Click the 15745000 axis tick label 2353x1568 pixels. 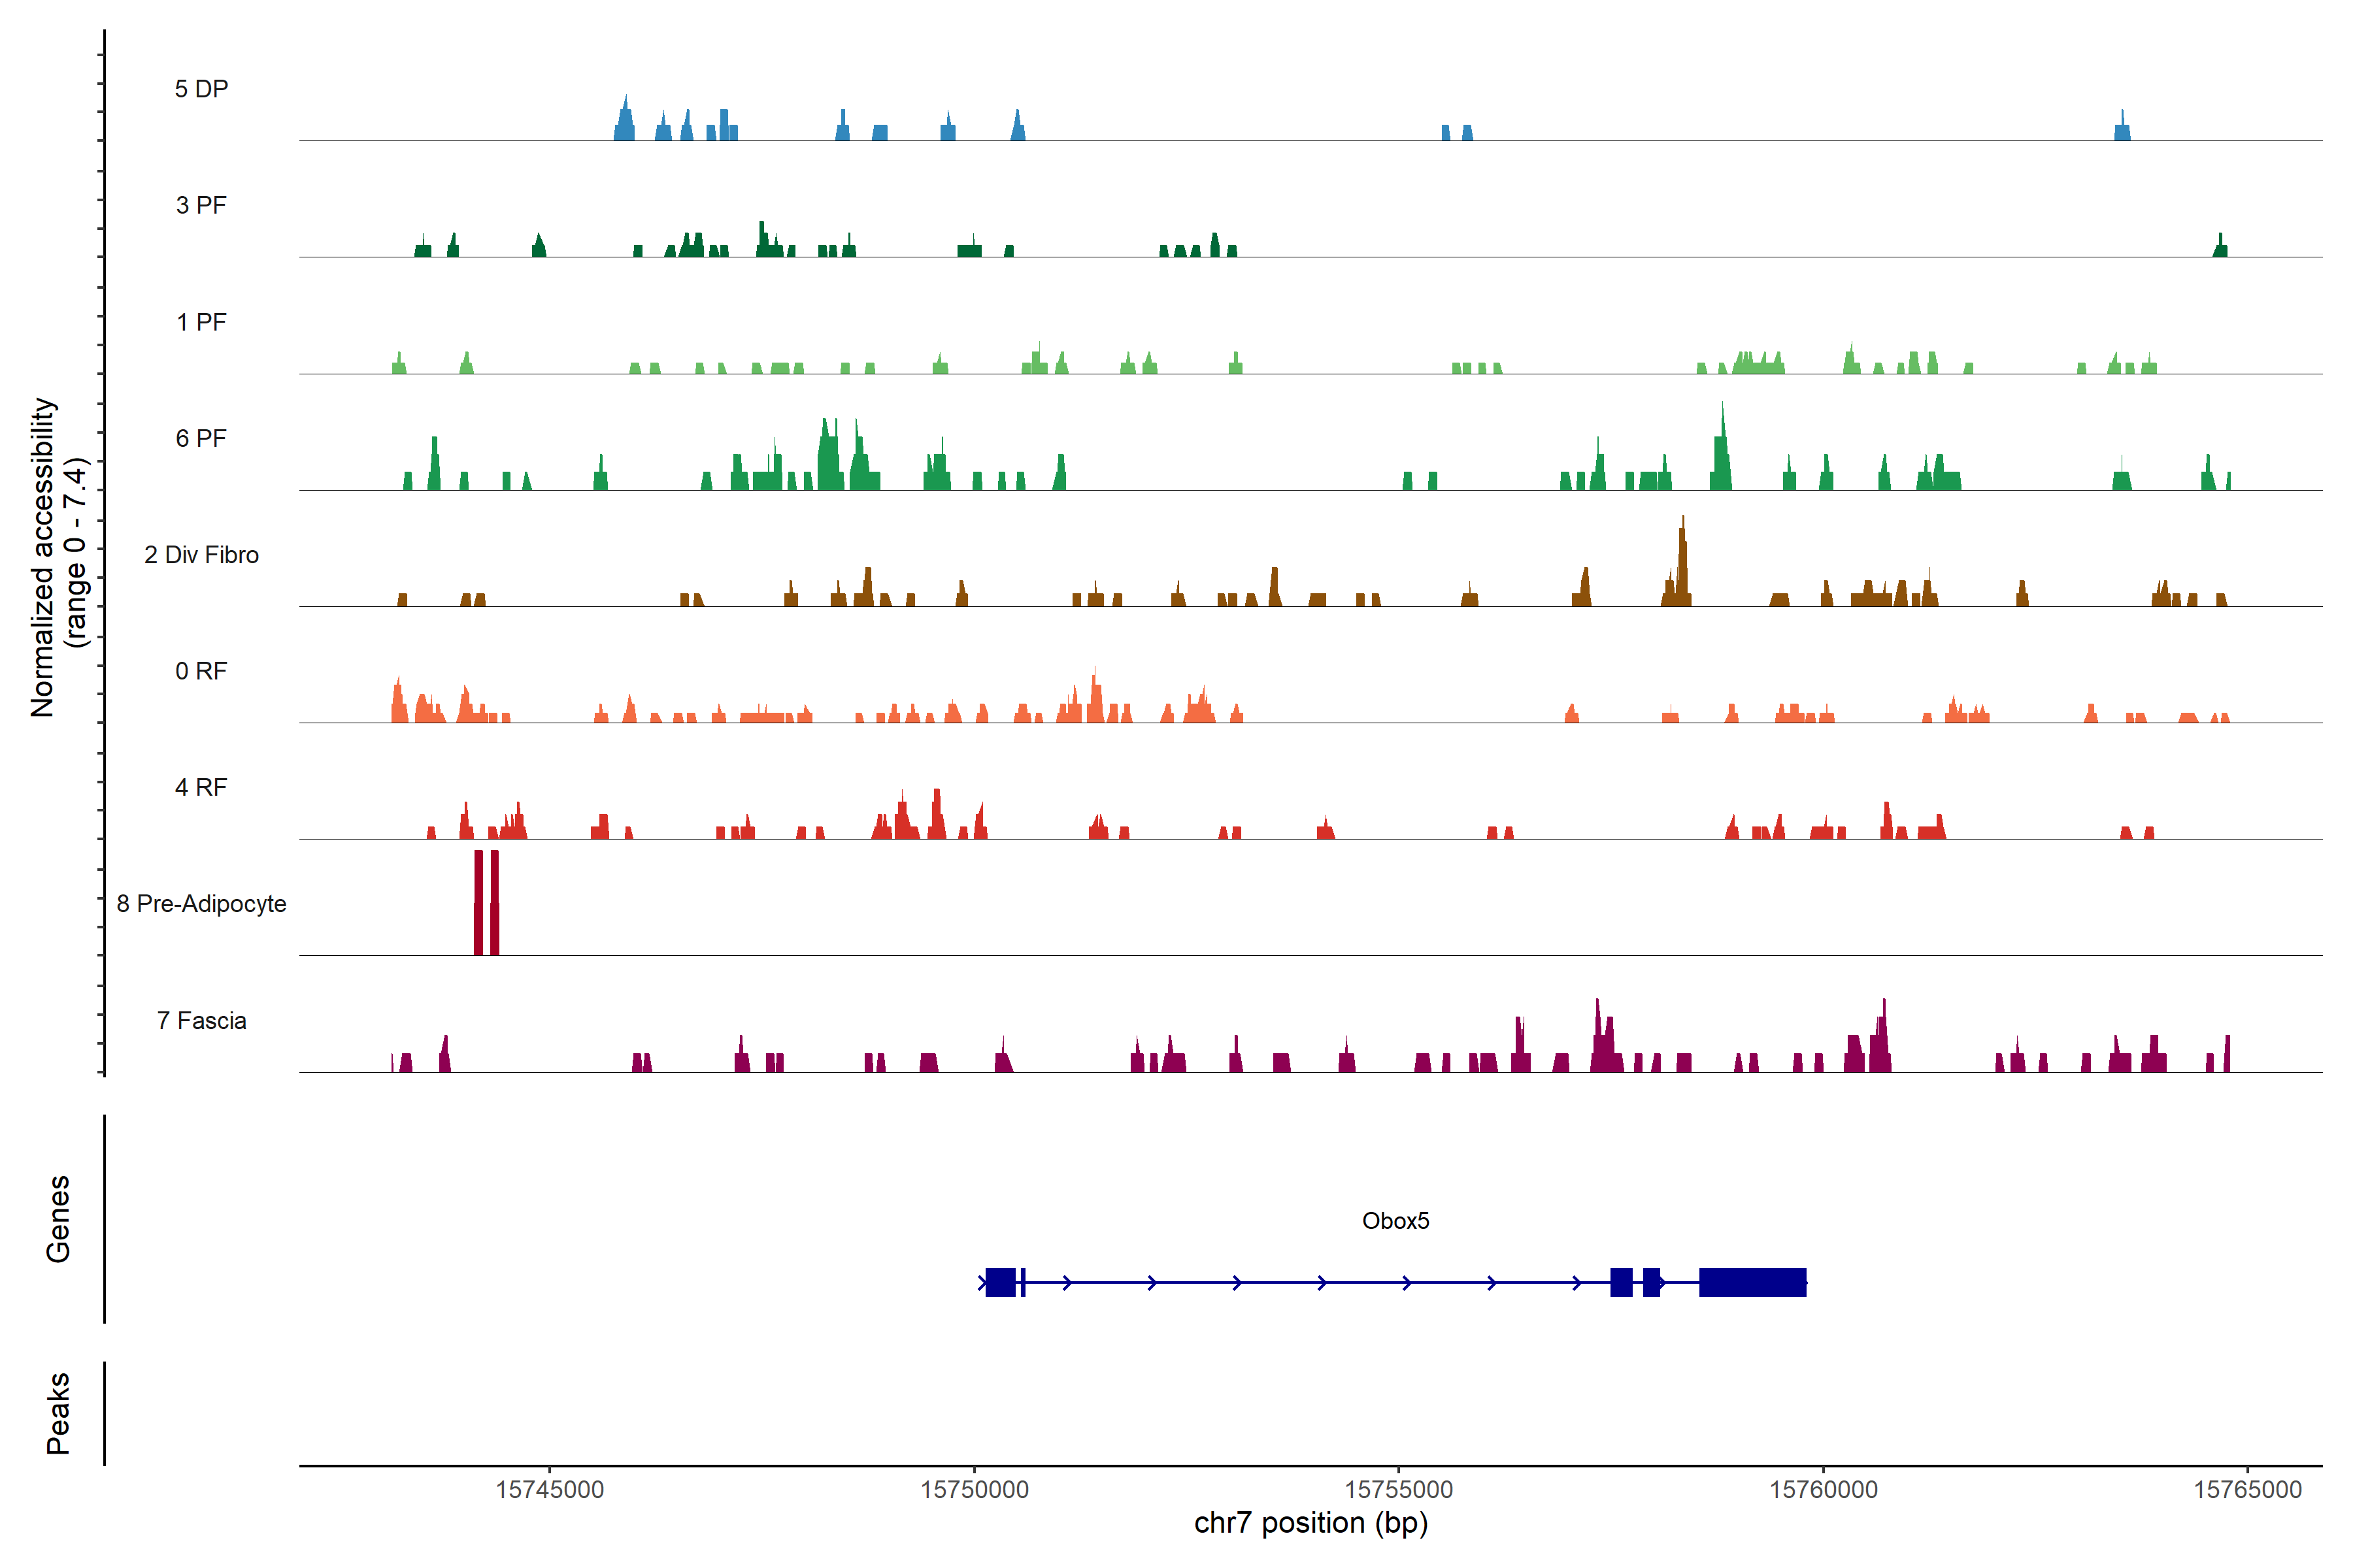(x=549, y=1489)
